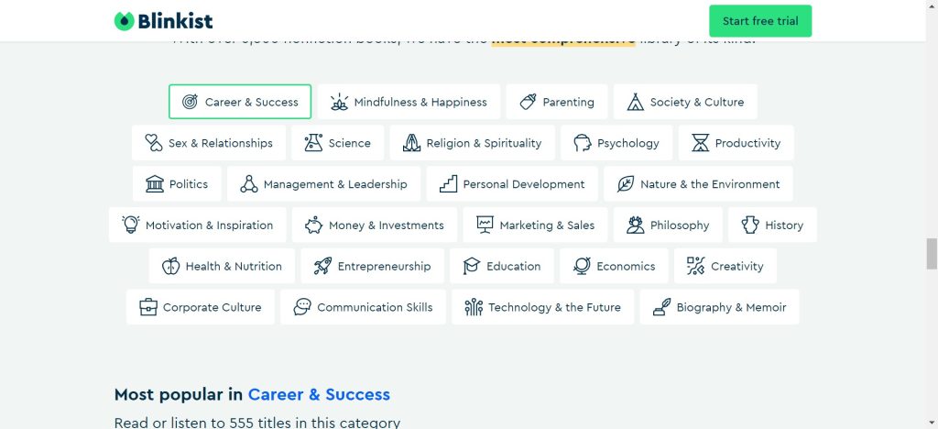Show the Communication Skills category
The height and width of the screenshot is (429, 938).
(x=363, y=308)
